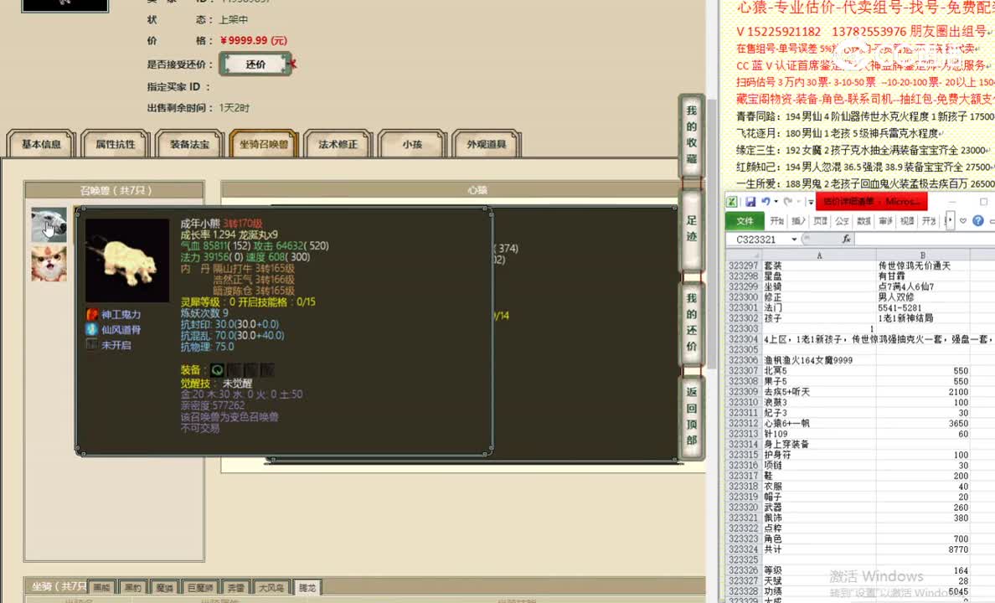Click the 还价 counter-offer button
Screen dimensions: 995x603
255,63
